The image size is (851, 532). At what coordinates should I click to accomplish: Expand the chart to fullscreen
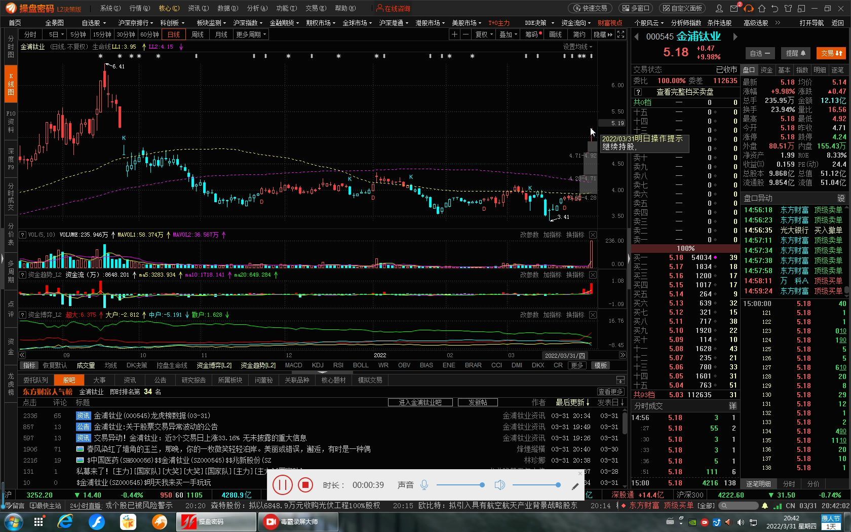(621, 34)
